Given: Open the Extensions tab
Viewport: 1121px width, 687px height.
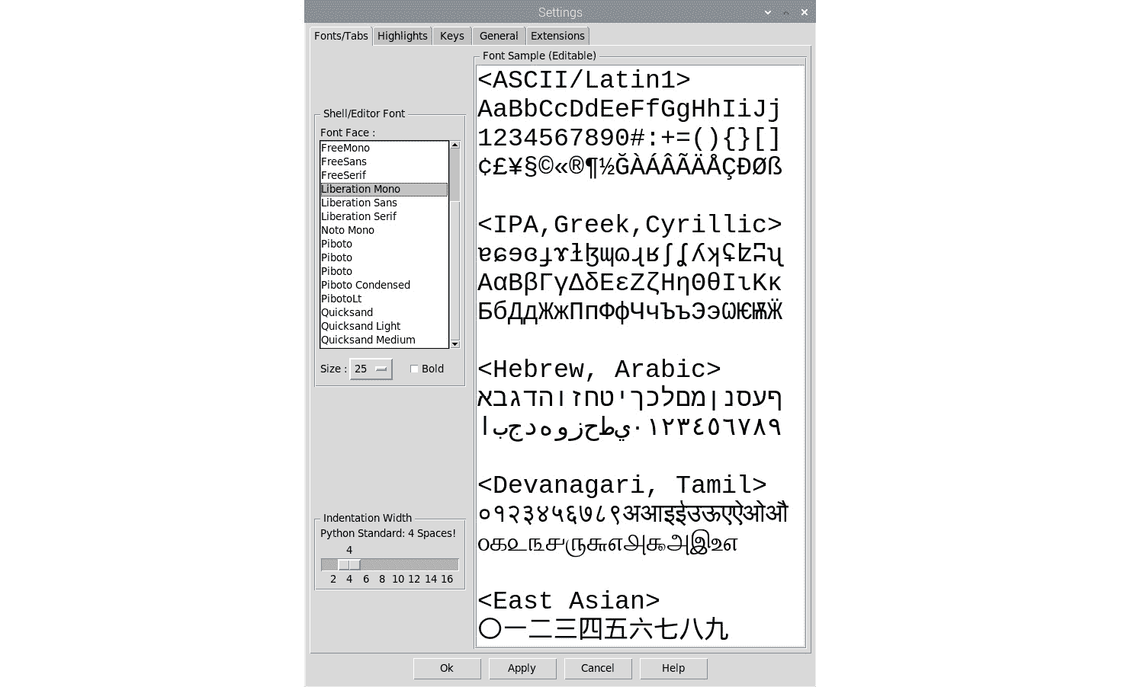Looking at the screenshot, I should coord(557,36).
